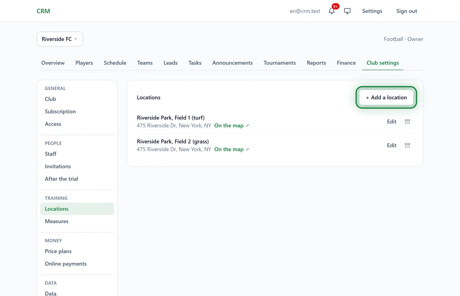Open Field 2 on the map
Viewport: 460px width, 296px height.
[232, 149]
